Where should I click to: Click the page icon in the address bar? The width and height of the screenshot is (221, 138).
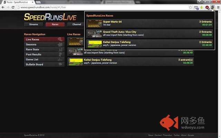coord(18,7)
